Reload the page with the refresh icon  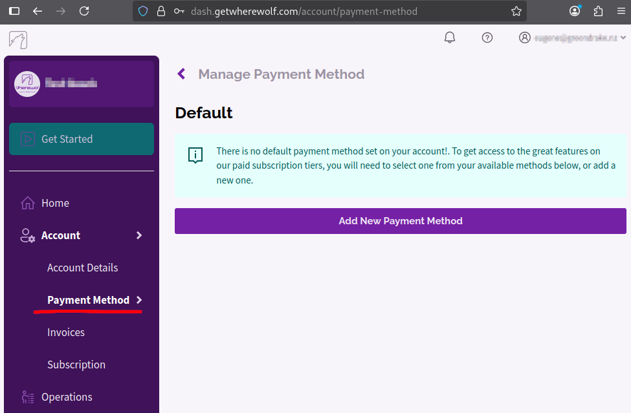(84, 11)
